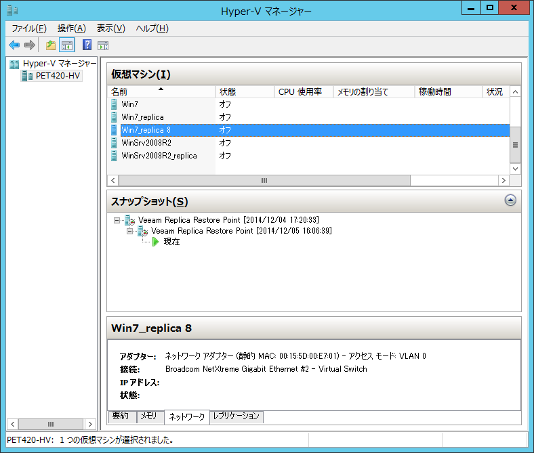534x453 pixels.
Task: Select Veeam Replica Restore Point 2014/12/05 16:06:39
Action: [241, 231]
